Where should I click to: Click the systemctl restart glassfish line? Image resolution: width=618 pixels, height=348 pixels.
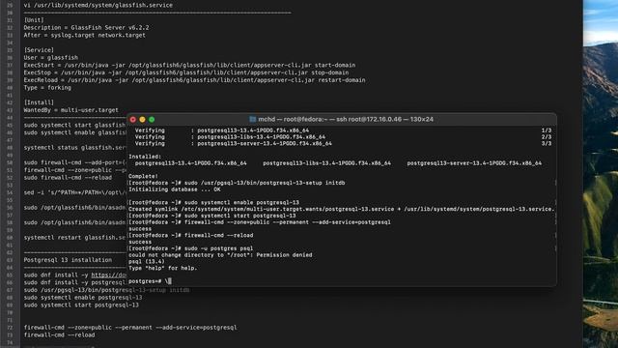75,238
